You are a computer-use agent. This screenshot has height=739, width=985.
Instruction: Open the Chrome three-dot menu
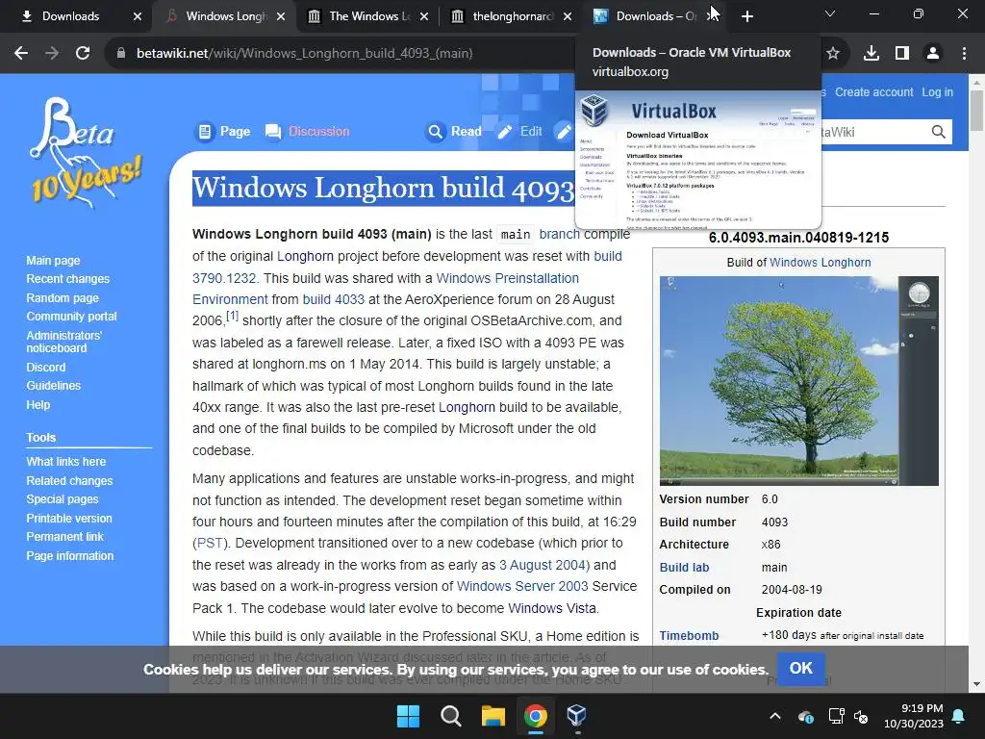964,54
